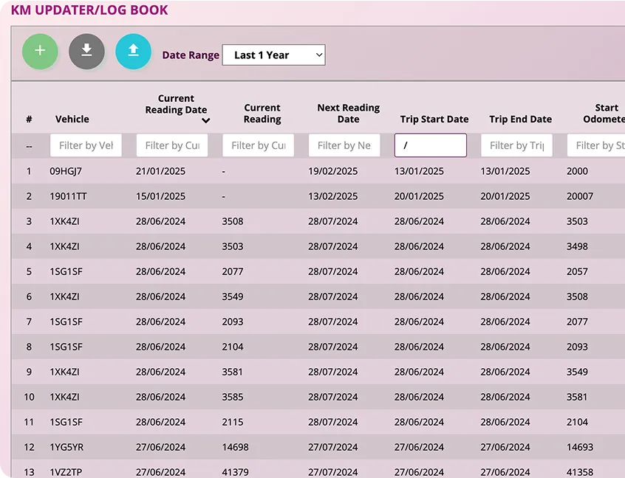Click current reading value 14698
Image resolution: width=625 pixels, height=478 pixels.
(235, 447)
